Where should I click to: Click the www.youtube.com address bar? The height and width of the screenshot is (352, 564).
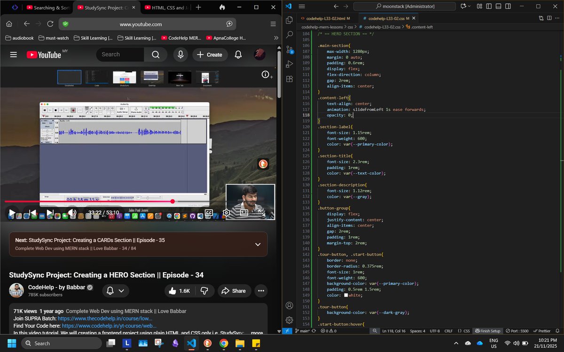click(x=147, y=24)
